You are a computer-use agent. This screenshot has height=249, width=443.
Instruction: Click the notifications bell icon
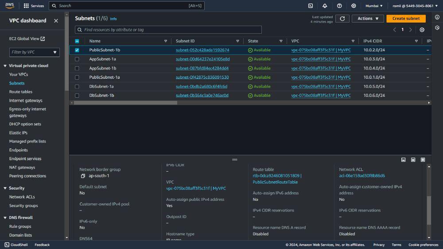pyautogui.click(x=325, y=6)
